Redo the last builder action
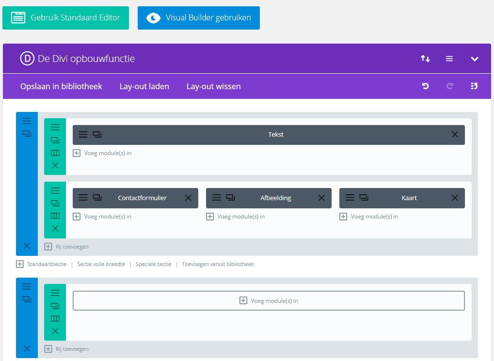Image resolution: width=494 pixels, height=361 pixels. click(449, 86)
